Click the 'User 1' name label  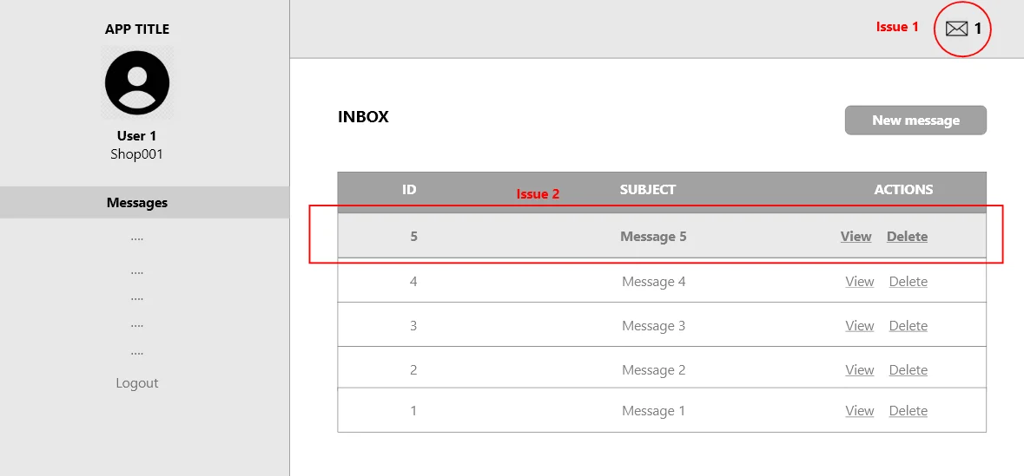click(x=136, y=135)
